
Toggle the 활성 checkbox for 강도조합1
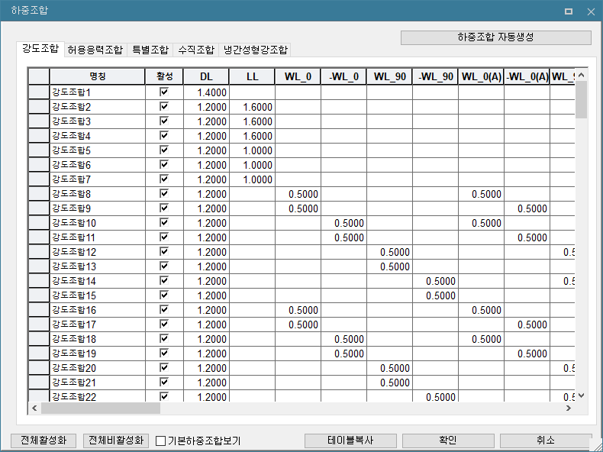pos(164,92)
